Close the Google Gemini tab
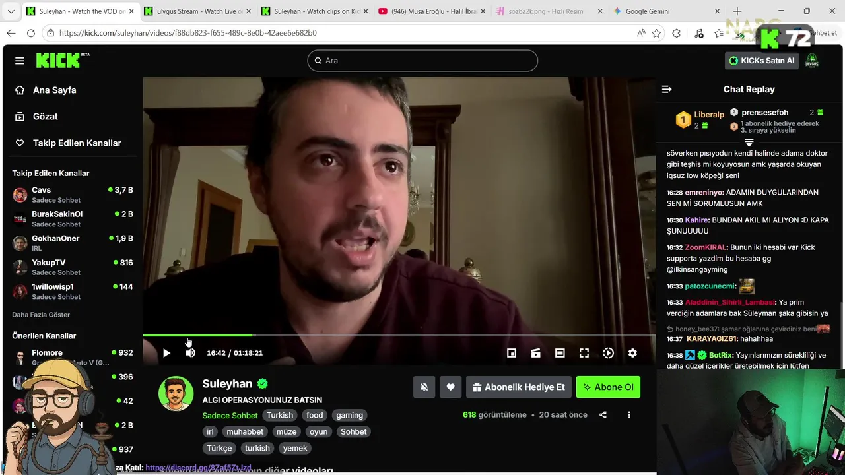845x475 pixels. coord(717,11)
